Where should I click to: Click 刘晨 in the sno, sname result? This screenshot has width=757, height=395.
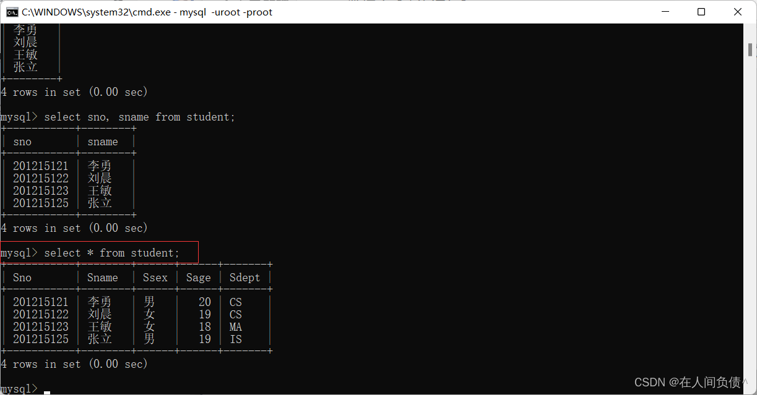point(100,178)
